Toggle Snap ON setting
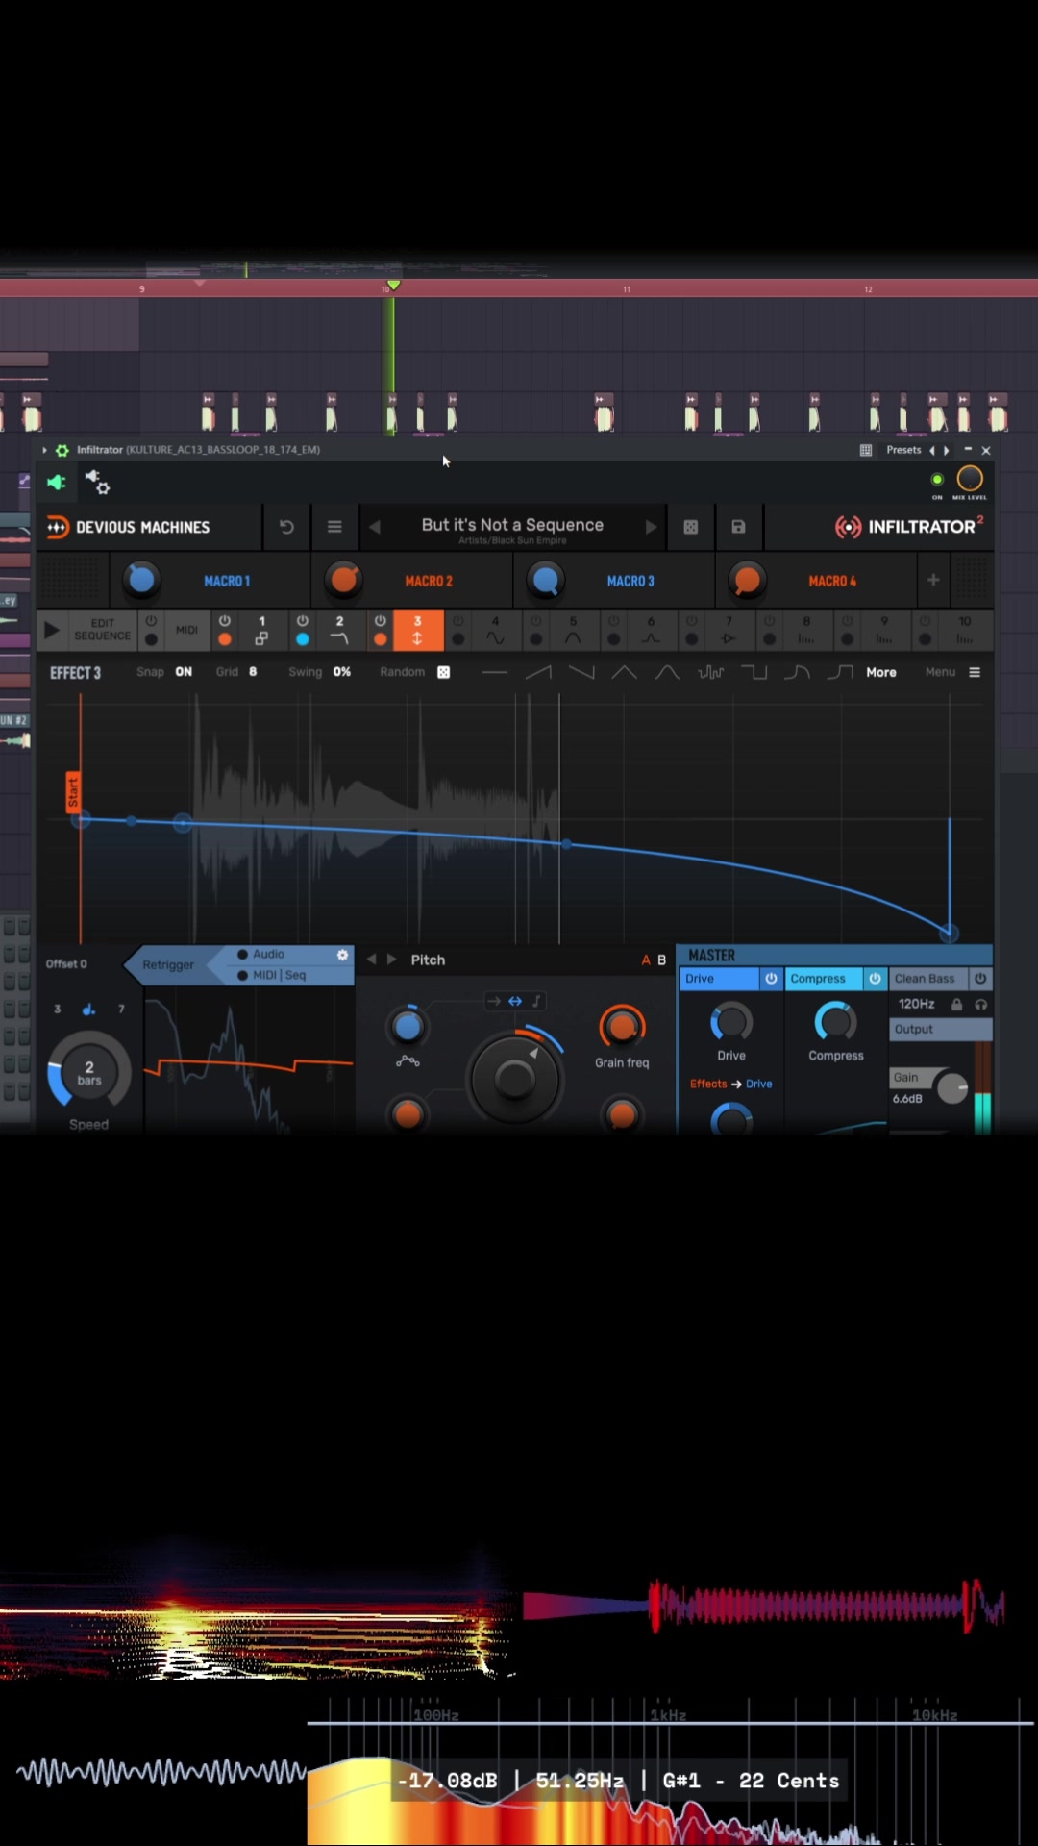Viewport: 1038px width, 1846px height. tap(184, 672)
